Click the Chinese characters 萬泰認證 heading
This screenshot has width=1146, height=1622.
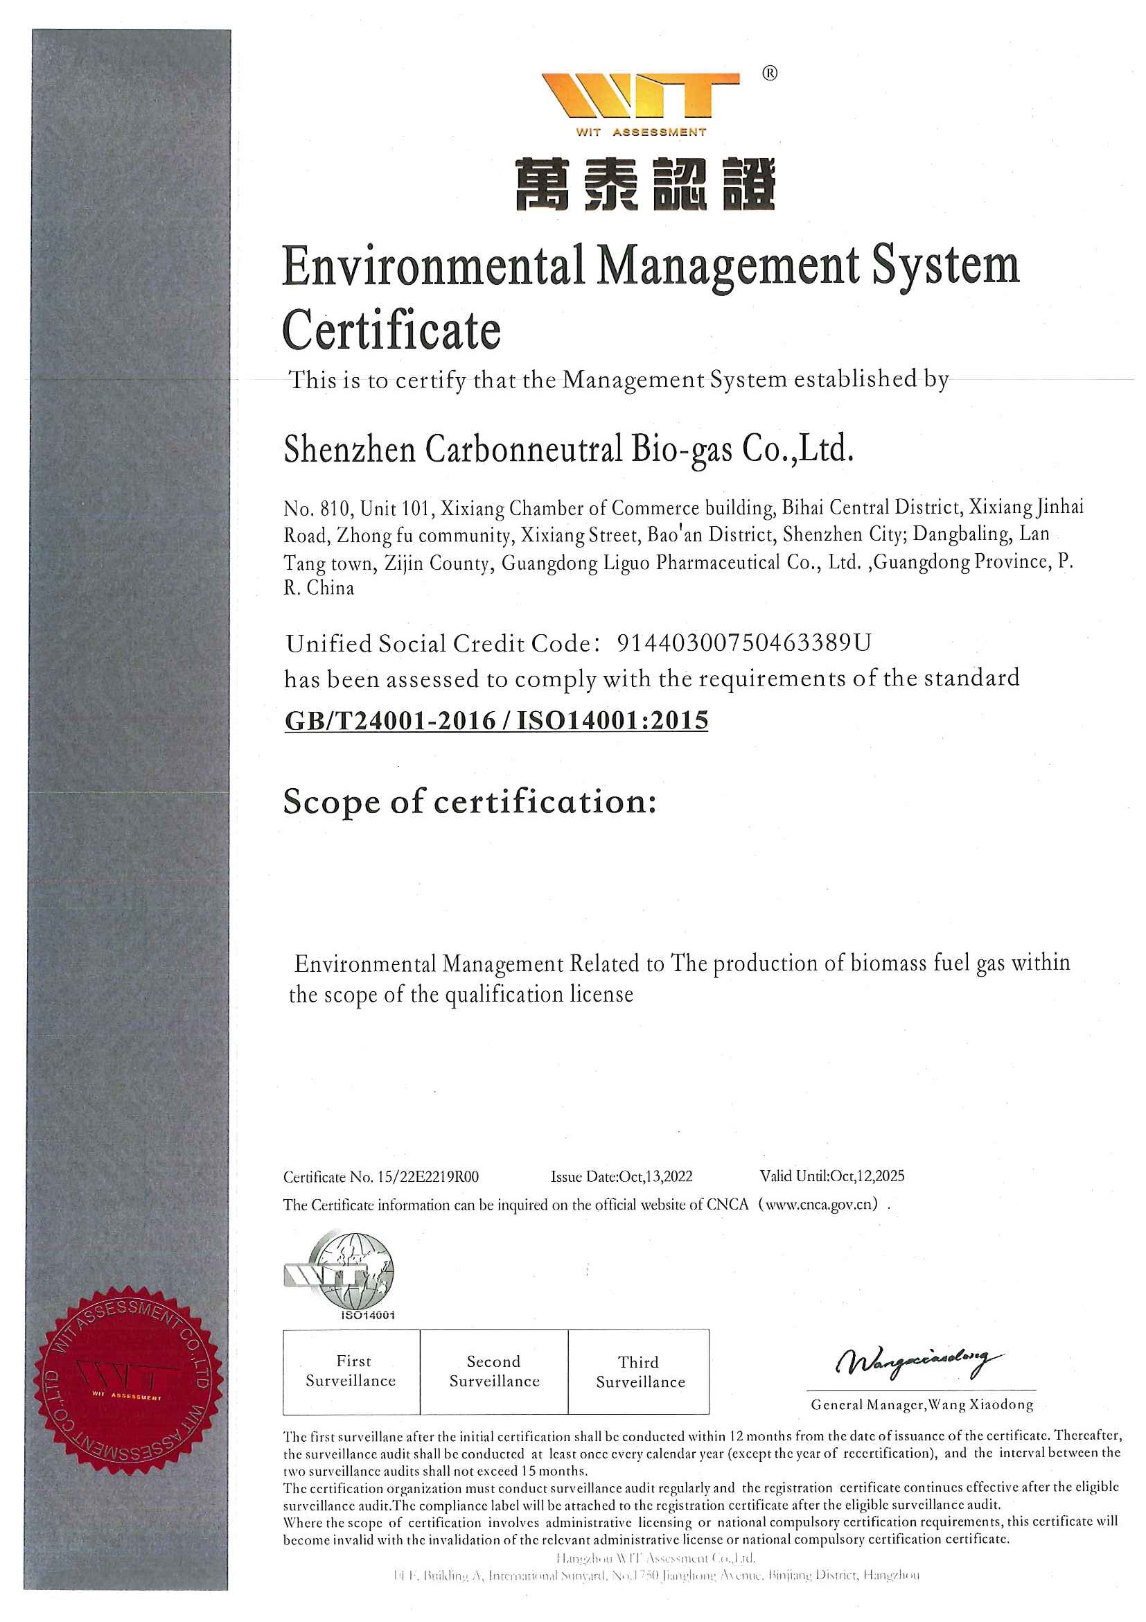coord(644,184)
